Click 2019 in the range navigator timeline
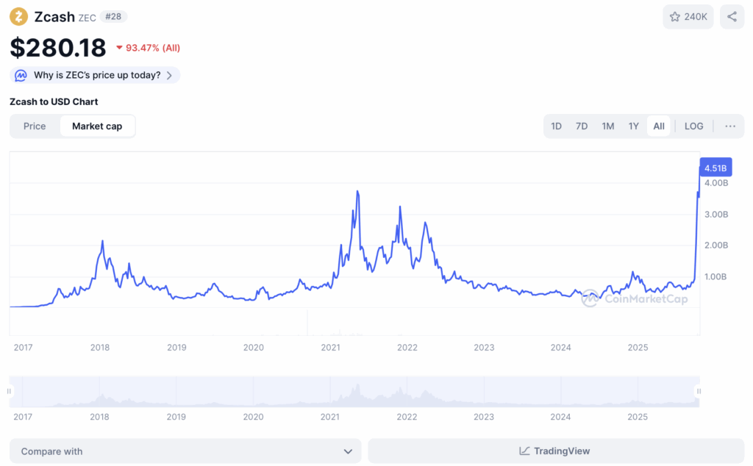753x466 pixels. [176, 417]
